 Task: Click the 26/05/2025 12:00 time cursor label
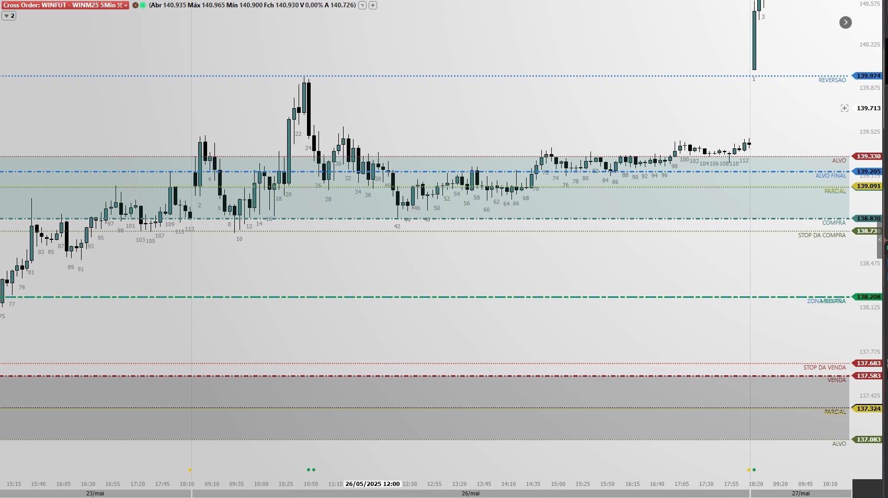pyautogui.click(x=372, y=484)
